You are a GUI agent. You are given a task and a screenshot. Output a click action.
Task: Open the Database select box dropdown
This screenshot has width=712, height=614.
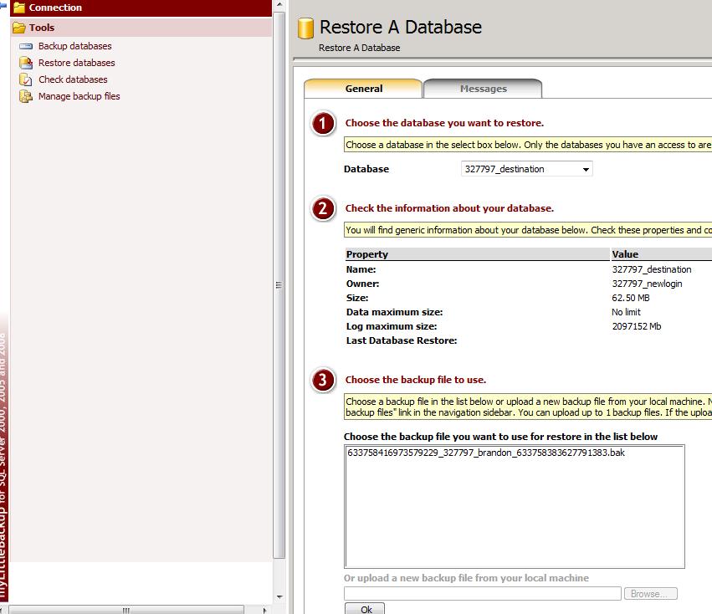pyautogui.click(x=527, y=169)
